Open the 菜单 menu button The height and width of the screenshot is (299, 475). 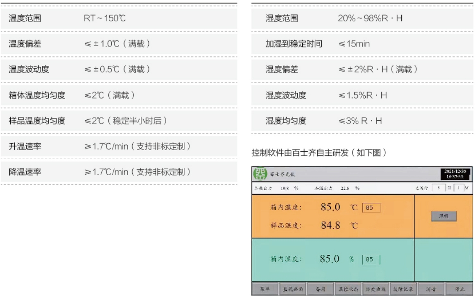pos(265,289)
